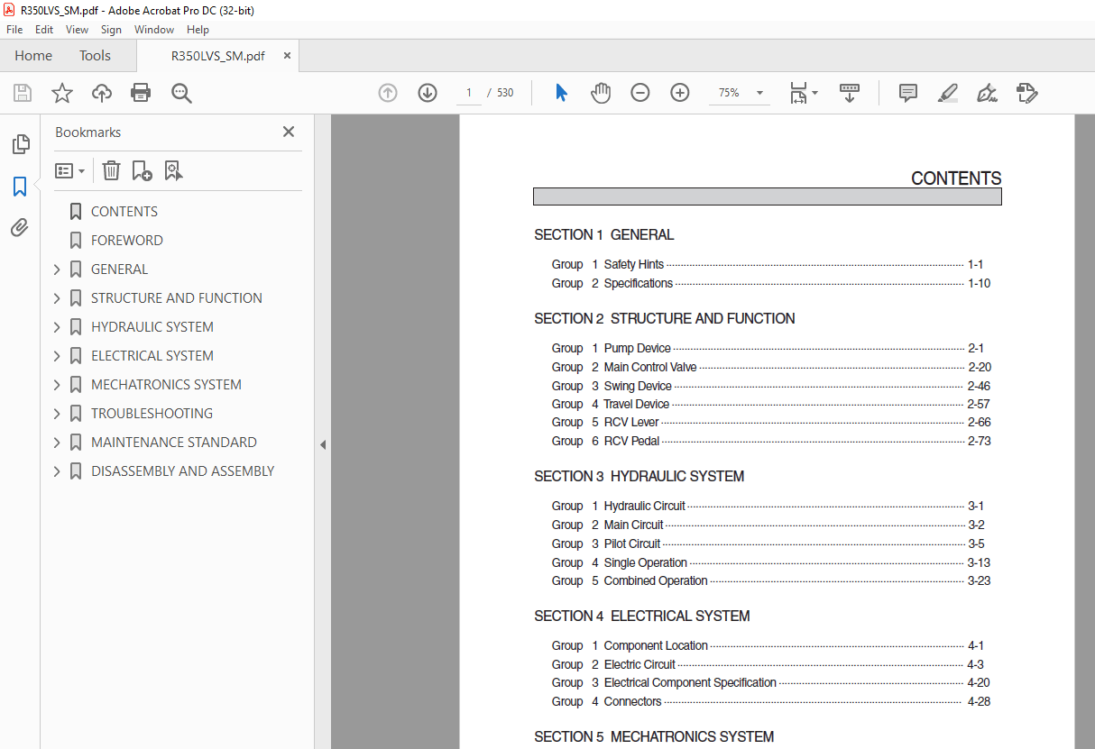The width and height of the screenshot is (1095, 749).
Task: Open the bookmark options menu
Action: pos(69,170)
